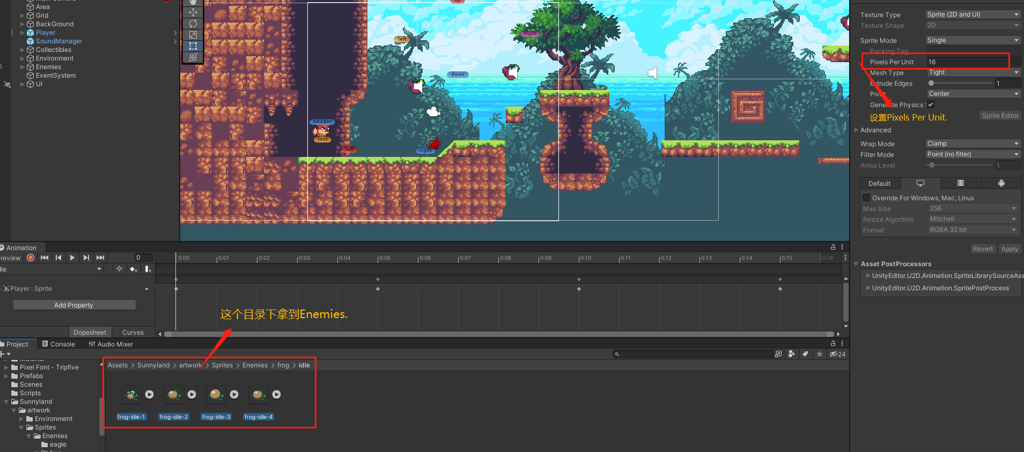Viewport: 1024px width, 452px height.
Task: Select the Rect tool in scene toolbar
Action: pos(193,46)
